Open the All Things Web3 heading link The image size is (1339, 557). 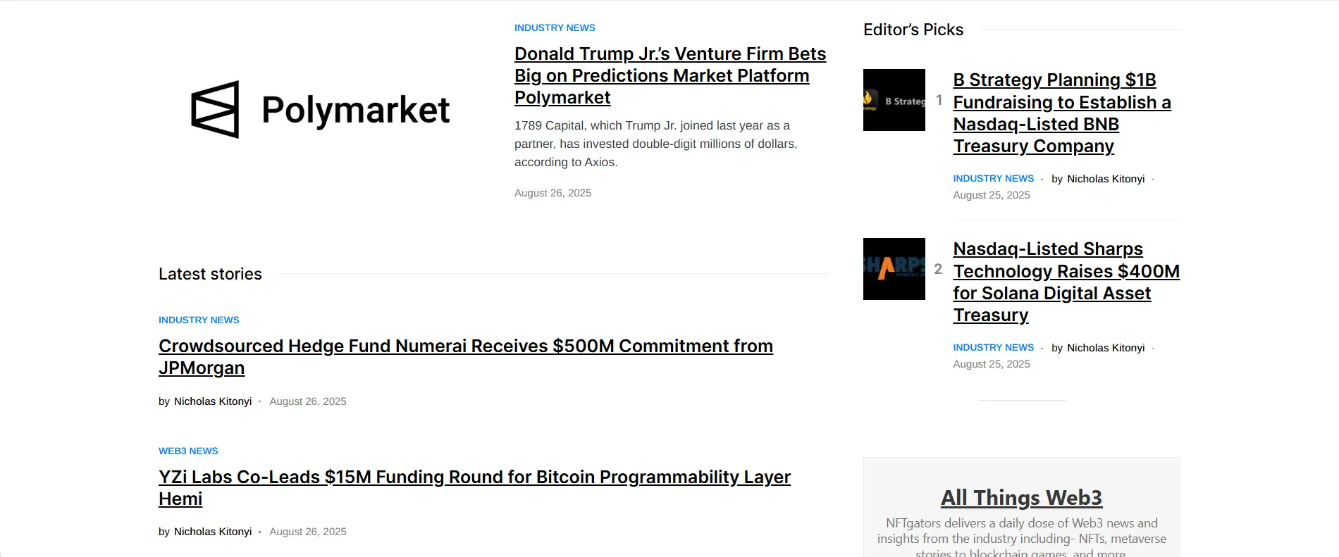point(1021,498)
